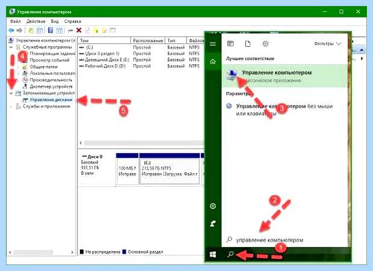Select the (C:) 215,59 ГБ NTFS partition
Viewport: 373px width, 271px height.
pos(170,169)
